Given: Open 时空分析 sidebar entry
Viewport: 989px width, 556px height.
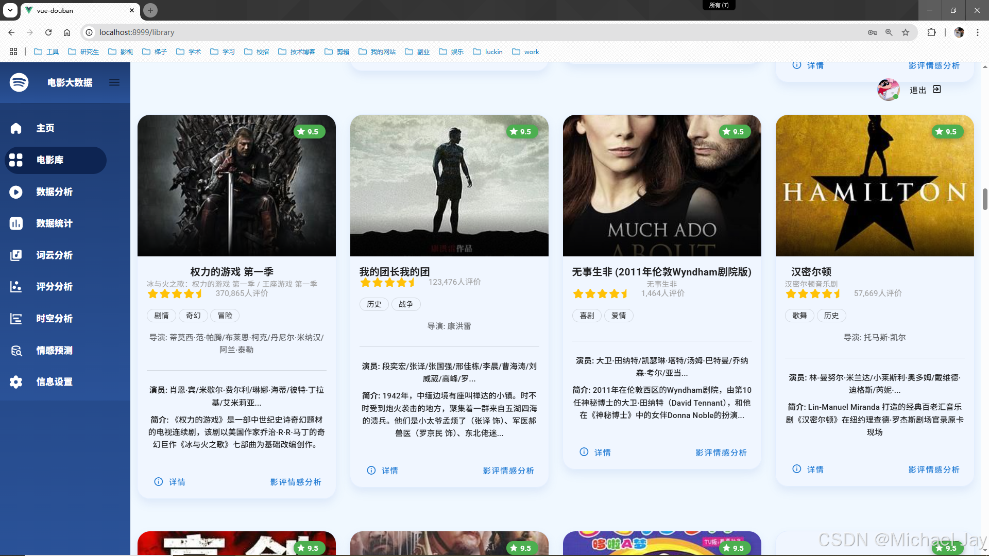Looking at the screenshot, I should coord(54,319).
